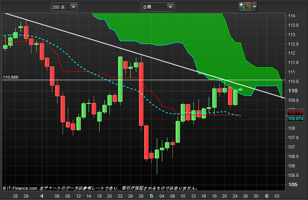Click the 107.5 price axis label
Image resolution: width=308 pixels, height=200 pixels.
pyautogui.click(x=293, y=138)
